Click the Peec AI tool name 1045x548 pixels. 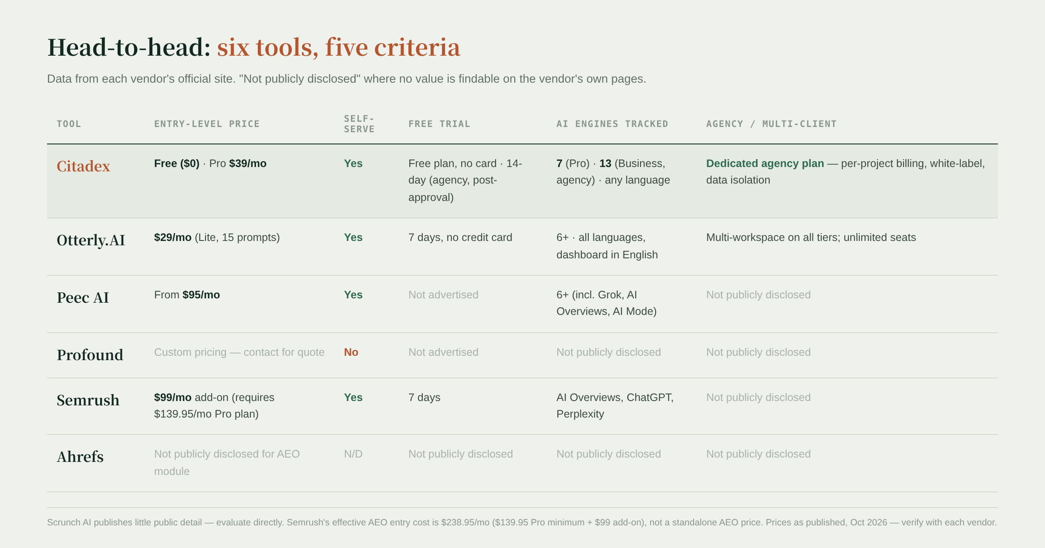point(83,297)
